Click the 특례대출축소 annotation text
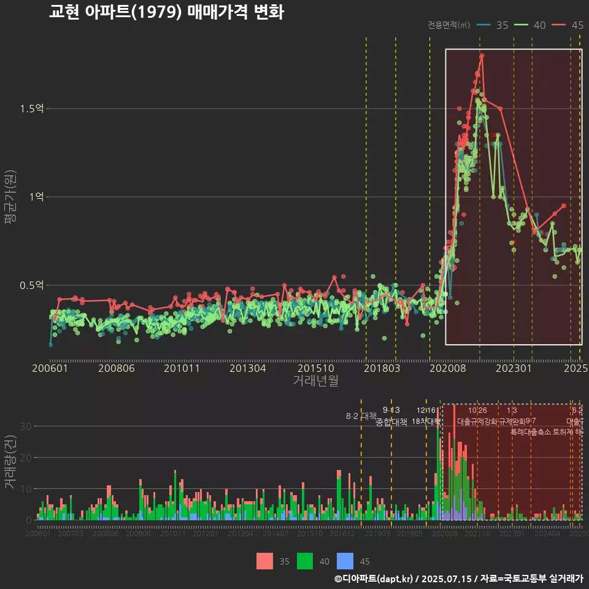589x589 pixels. click(x=530, y=432)
